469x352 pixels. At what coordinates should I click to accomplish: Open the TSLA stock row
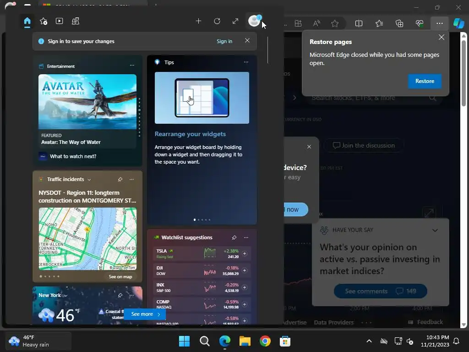point(202,253)
